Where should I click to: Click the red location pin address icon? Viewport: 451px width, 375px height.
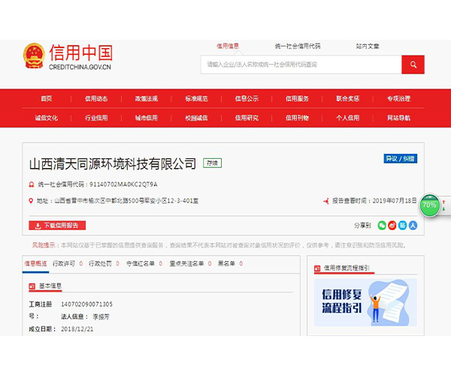click(x=31, y=201)
